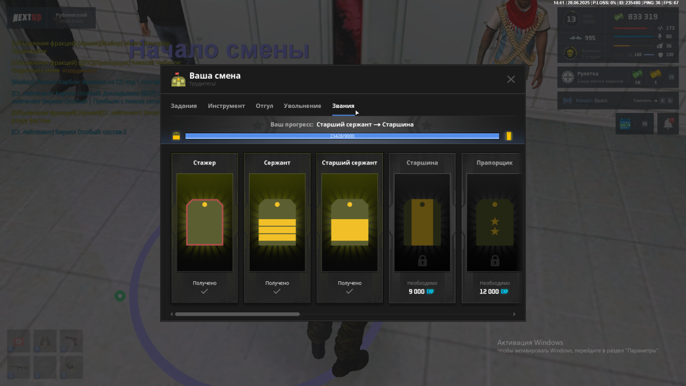Image resolution: width=686 pixels, height=386 pixels.
Task: Click the "Прапорщик" card title
Action: click(494, 163)
